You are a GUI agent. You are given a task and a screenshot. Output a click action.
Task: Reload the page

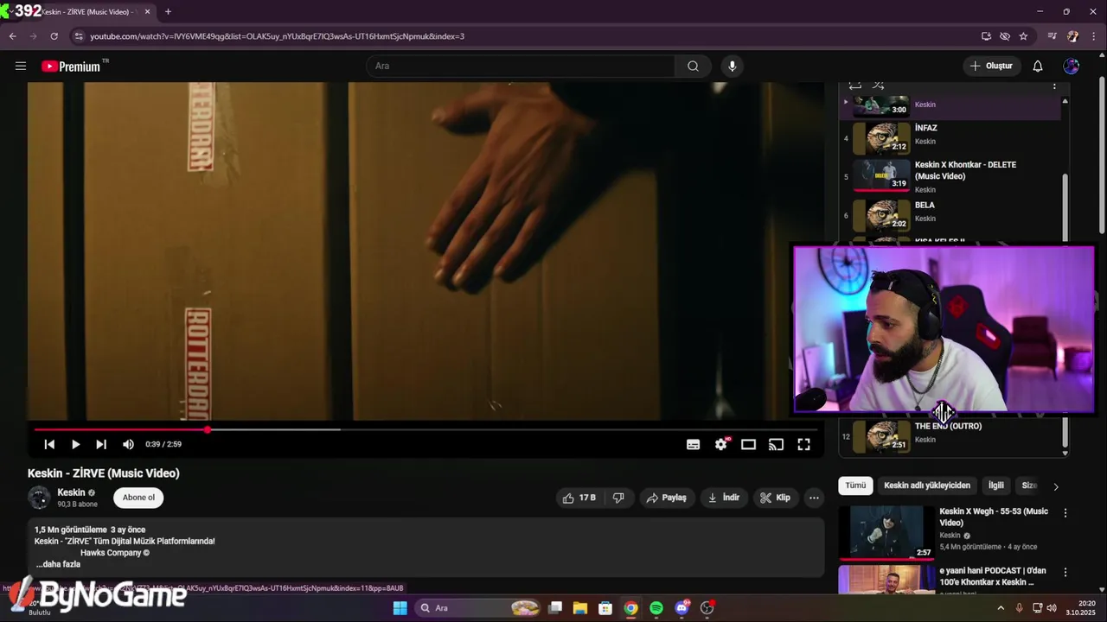pos(54,36)
